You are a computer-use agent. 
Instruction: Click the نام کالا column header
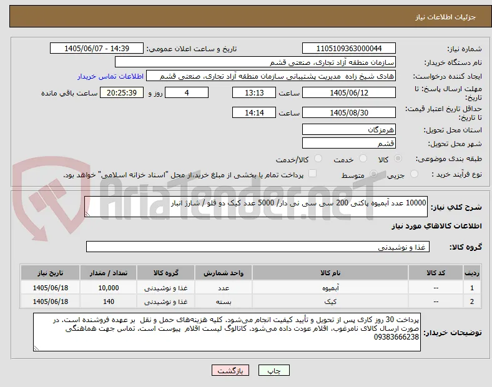330,273
